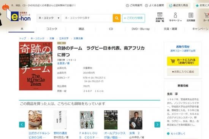Click the 公式ガイド&レシピ title link
The height and width of the screenshot is (139, 209).
[x=39, y=135]
